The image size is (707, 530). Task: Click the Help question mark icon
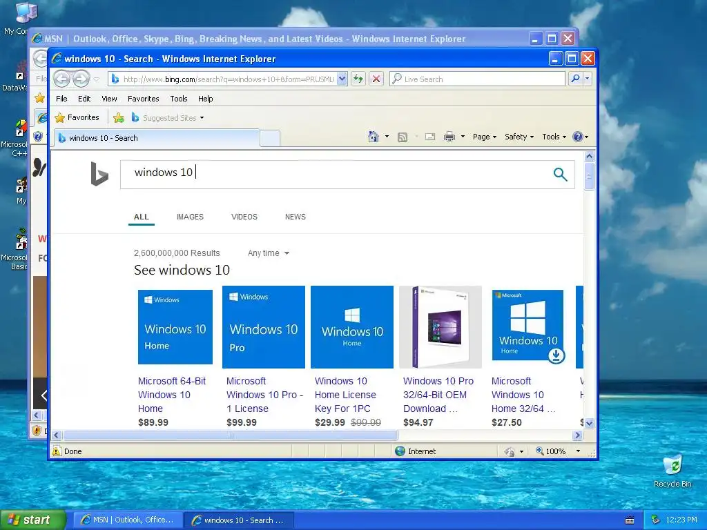point(578,137)
